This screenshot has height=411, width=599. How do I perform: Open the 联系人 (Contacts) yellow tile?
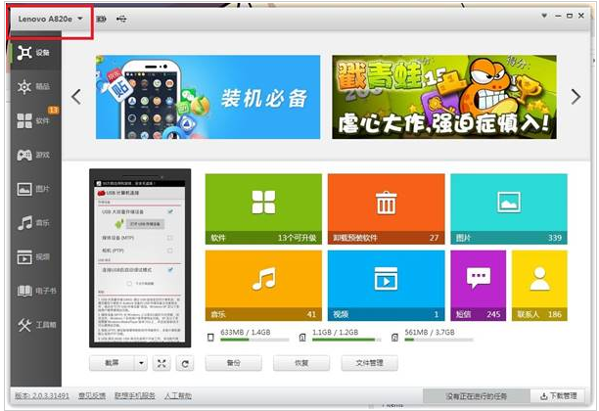coord(538,286)
